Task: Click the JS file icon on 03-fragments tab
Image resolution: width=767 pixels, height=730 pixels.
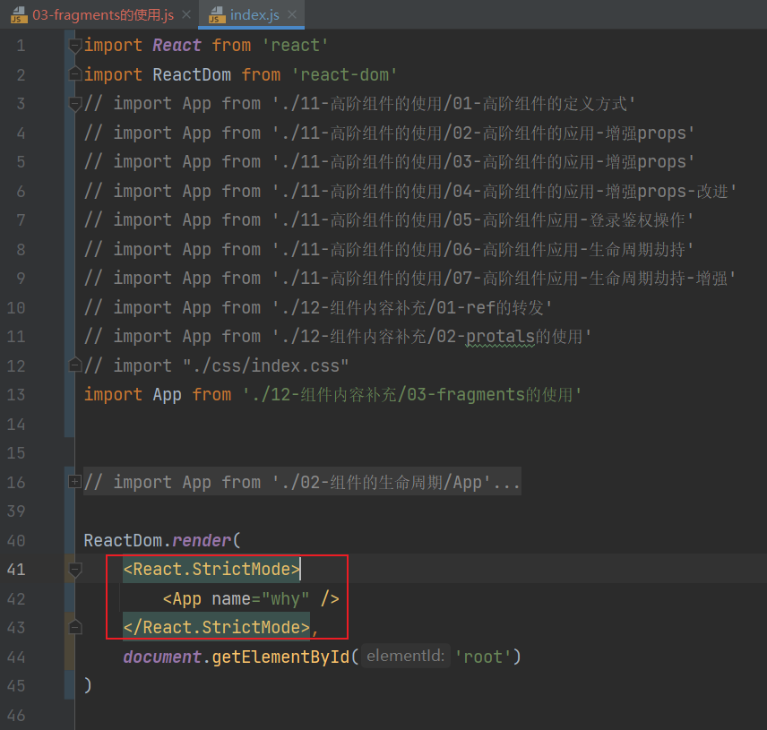Action: [x=19, y=15]
